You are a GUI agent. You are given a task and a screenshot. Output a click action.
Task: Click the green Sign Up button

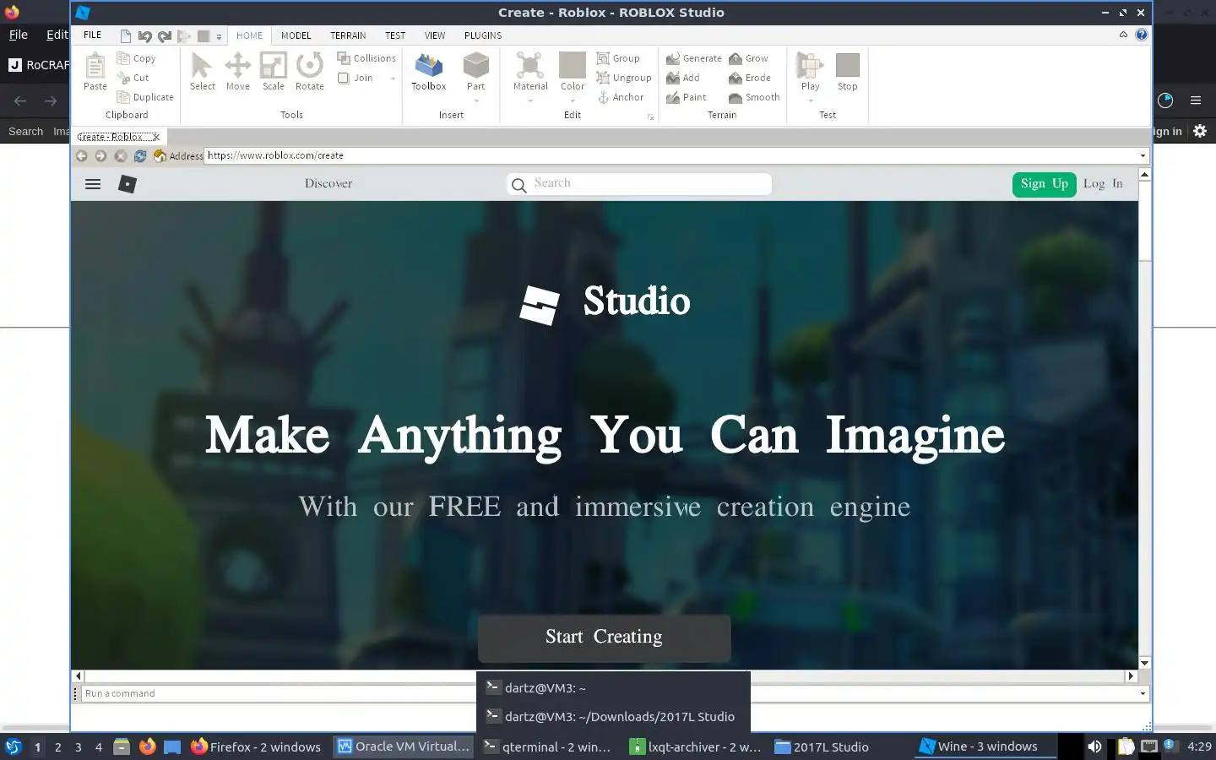pos(1044,184)
